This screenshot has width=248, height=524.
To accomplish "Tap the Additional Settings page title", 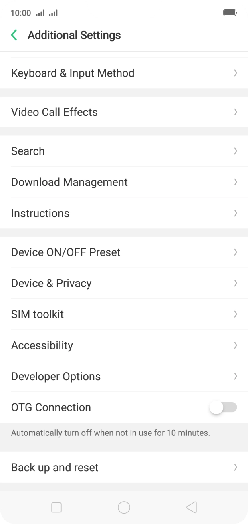I will (74, 35).
